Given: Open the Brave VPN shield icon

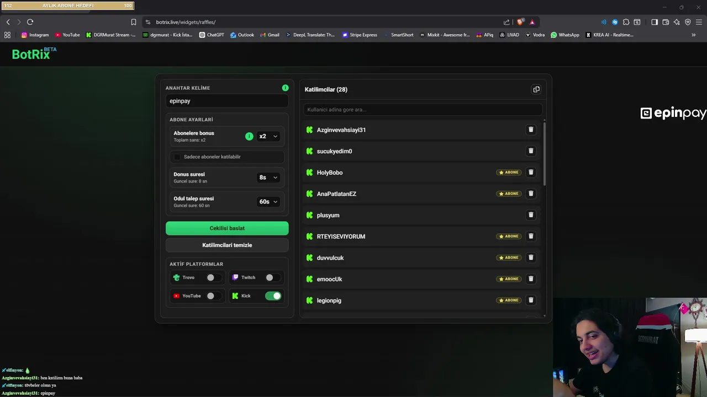Looking at the screenshot, I should [x=688, y=22].
